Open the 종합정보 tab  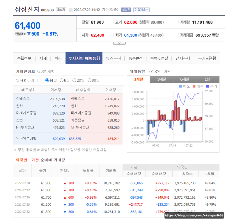pyautogui.click(x=24, y=58)
